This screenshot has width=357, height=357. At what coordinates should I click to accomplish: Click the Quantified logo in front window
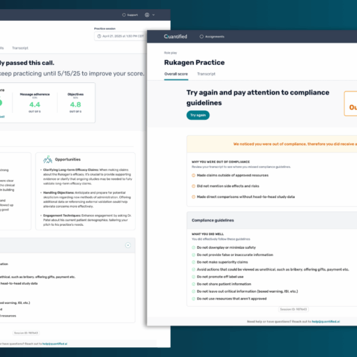(x=176, y=36)
